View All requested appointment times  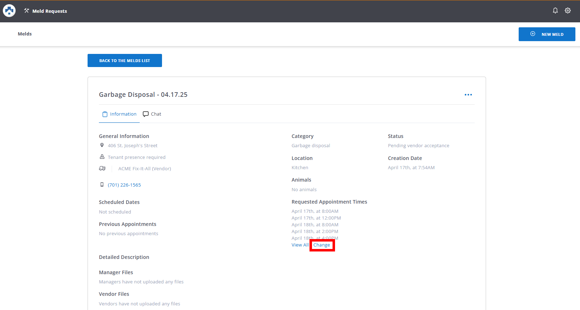(300, 245)
